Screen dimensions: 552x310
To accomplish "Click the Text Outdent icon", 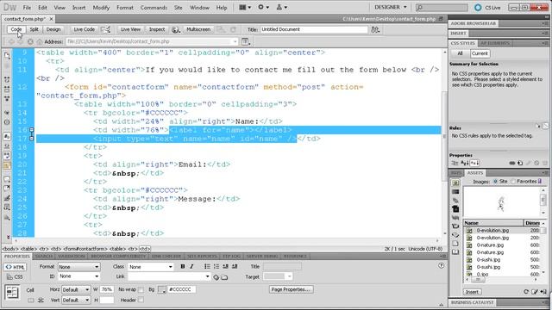I will pyautogui.click(x=225, y=267).
